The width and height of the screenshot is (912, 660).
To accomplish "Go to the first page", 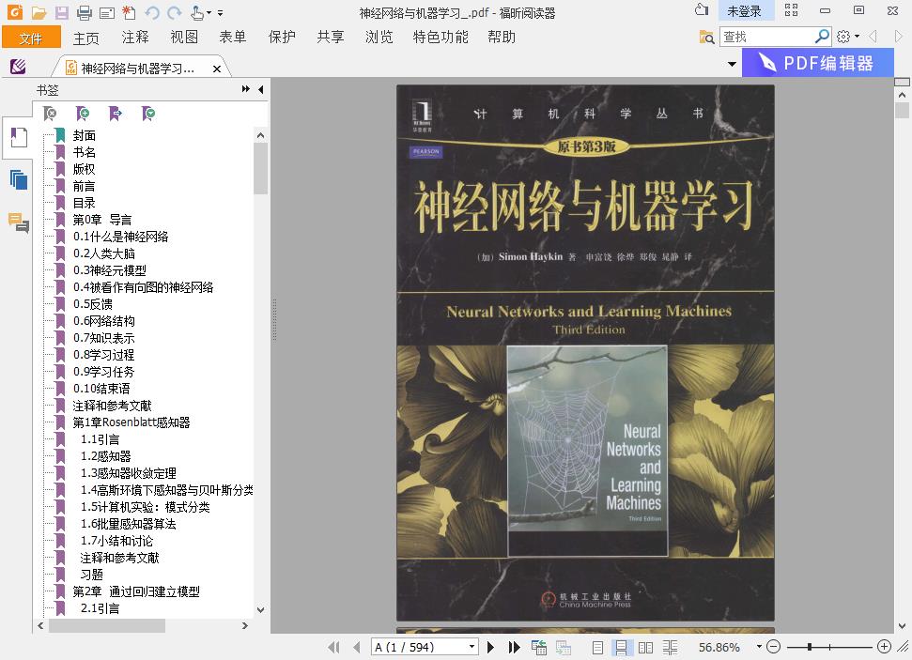I will click(333, 647).
